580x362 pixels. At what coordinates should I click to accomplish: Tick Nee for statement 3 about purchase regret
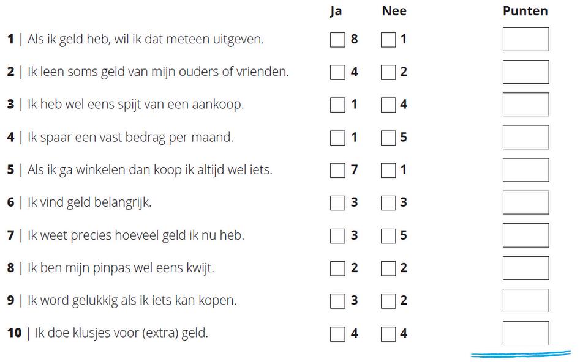(388, 105)
